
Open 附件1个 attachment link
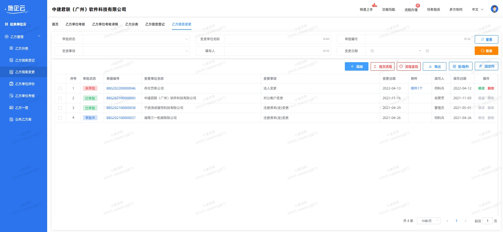417,89
